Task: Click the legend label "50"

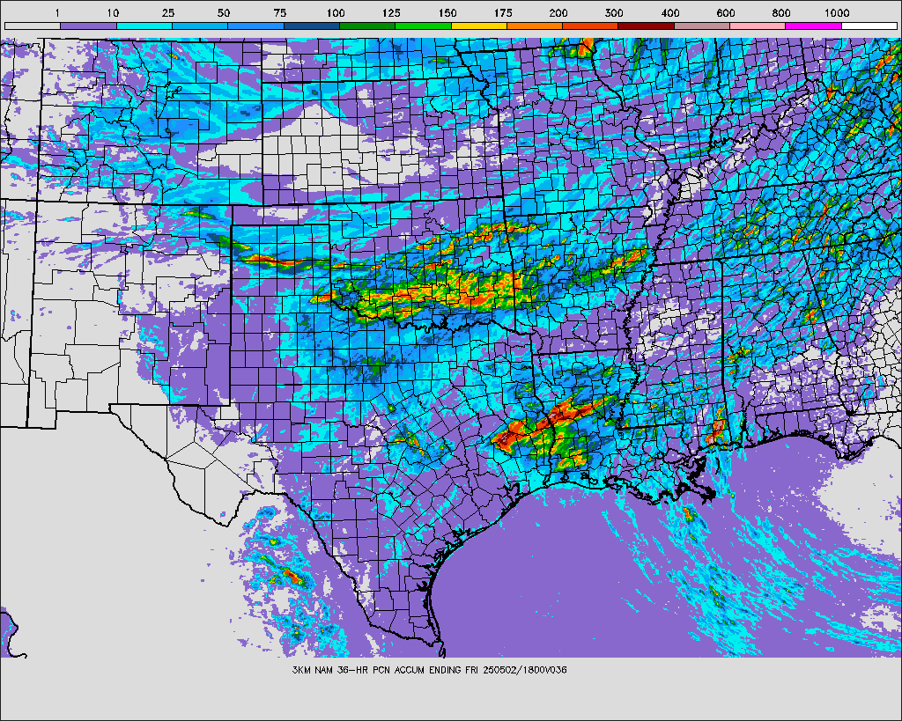Action: (224, 13)
